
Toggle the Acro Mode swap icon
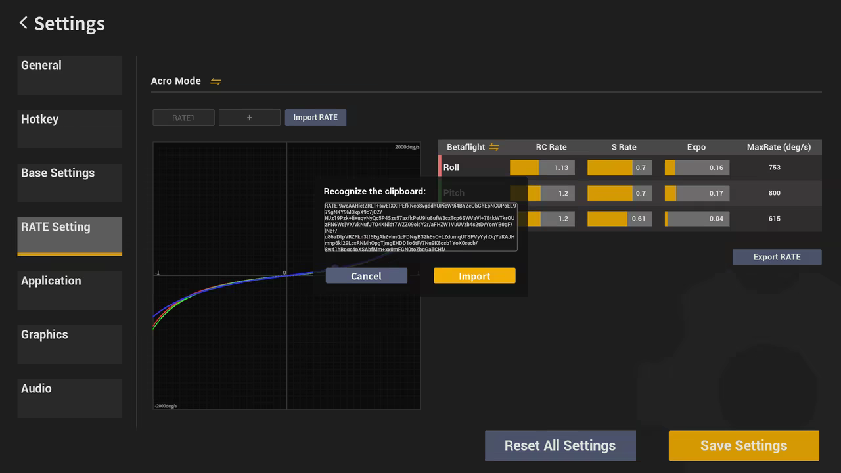pyautogui.click(x=216, y=81)
